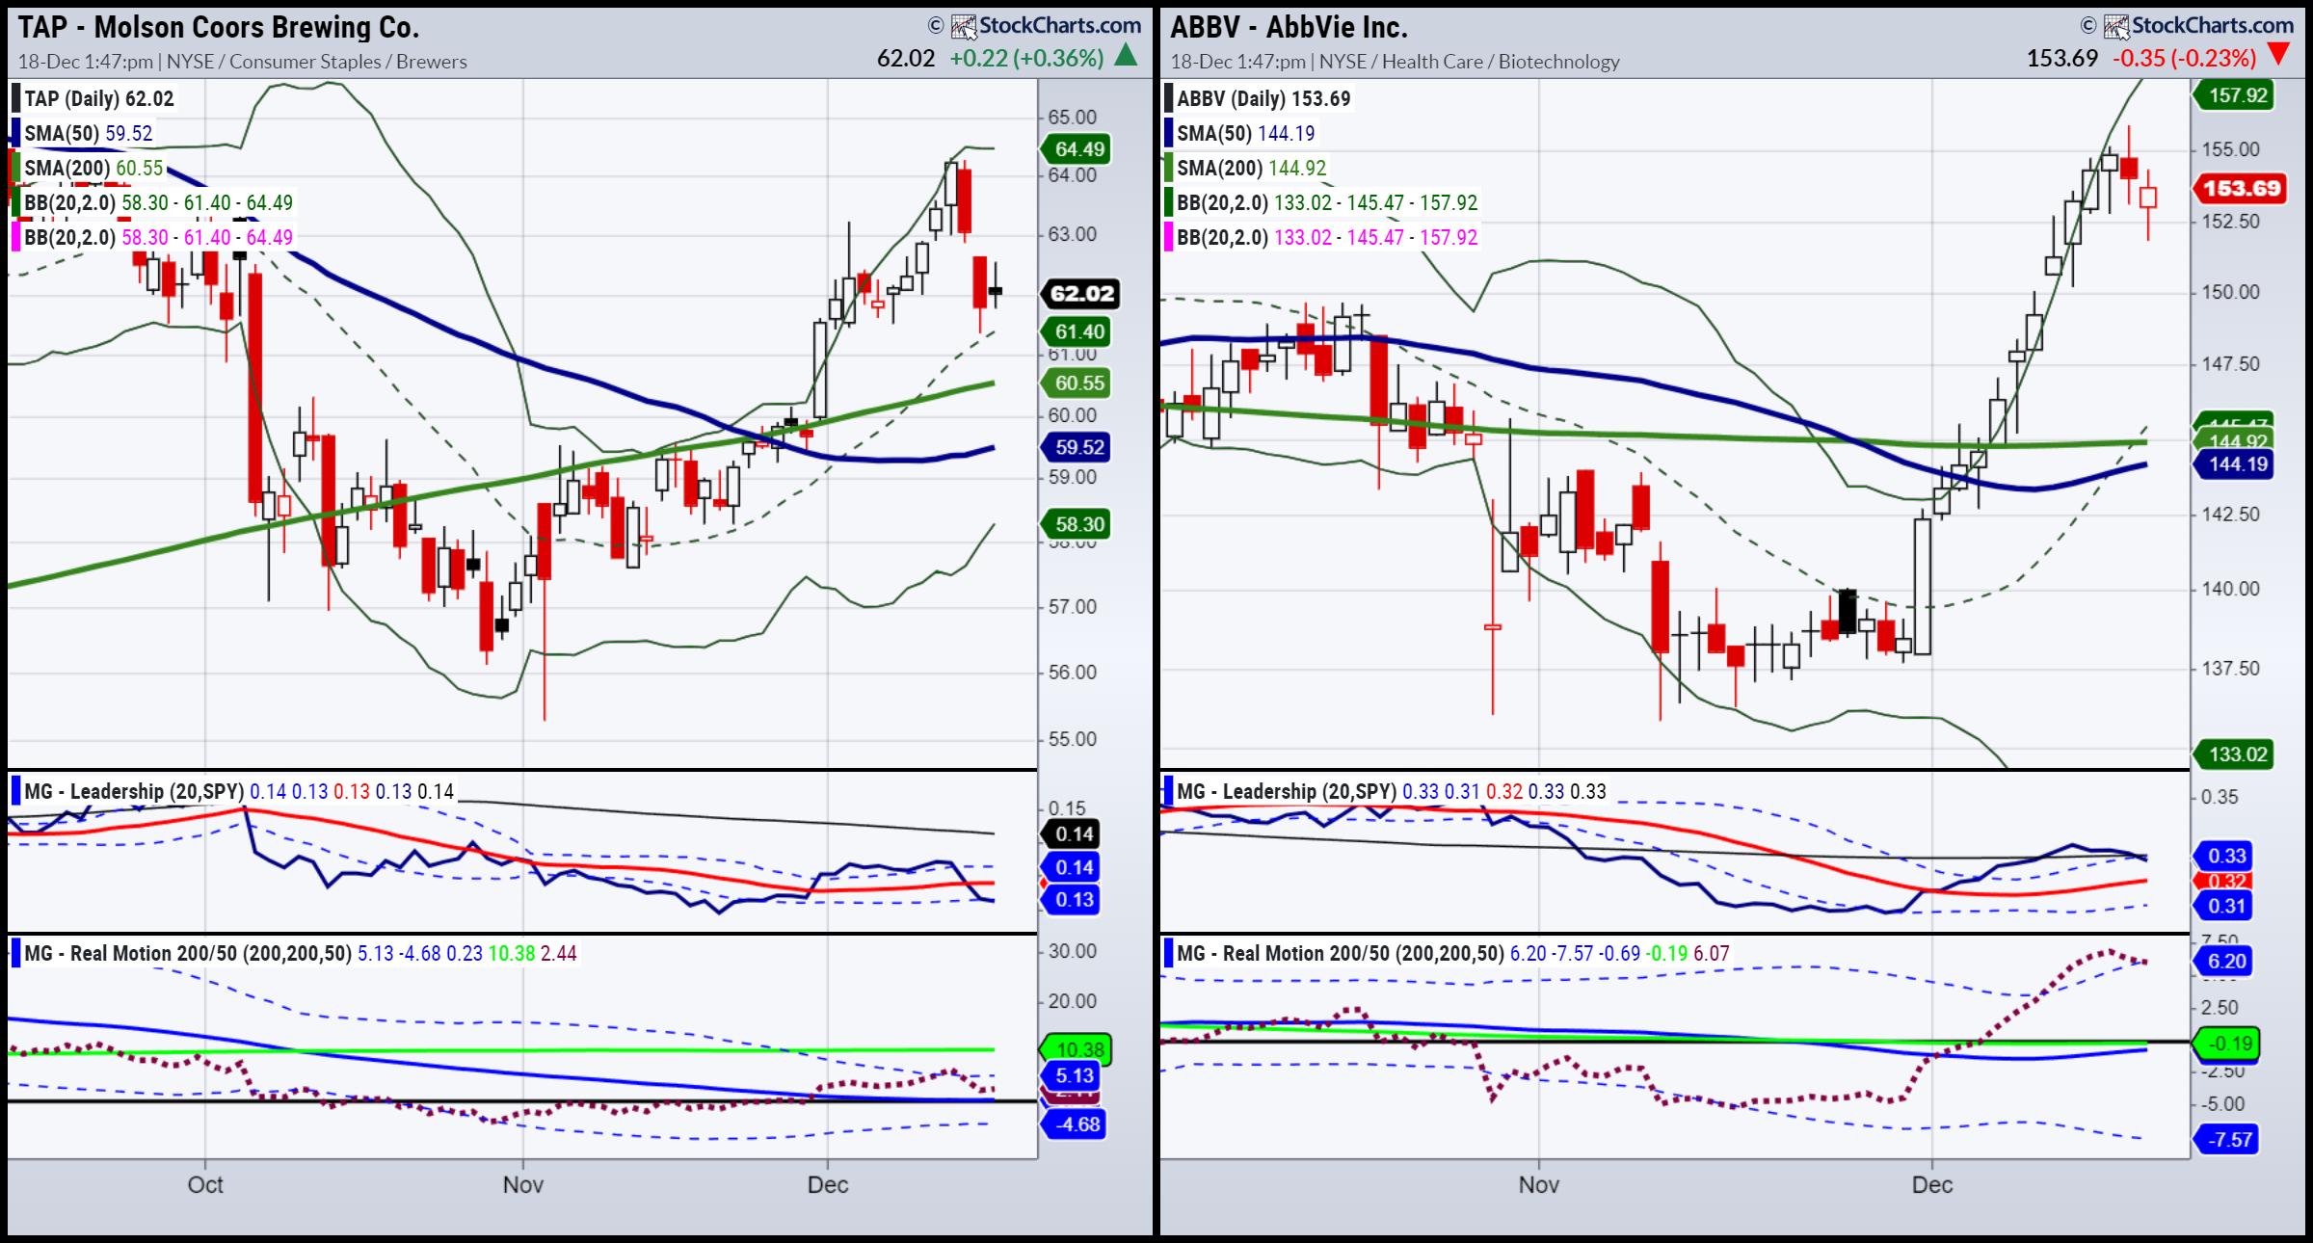The width and height of the screenshot is (2313, 1243).
Task: Click the red ABBV price tag 153.69
Action: (2242, 188)
